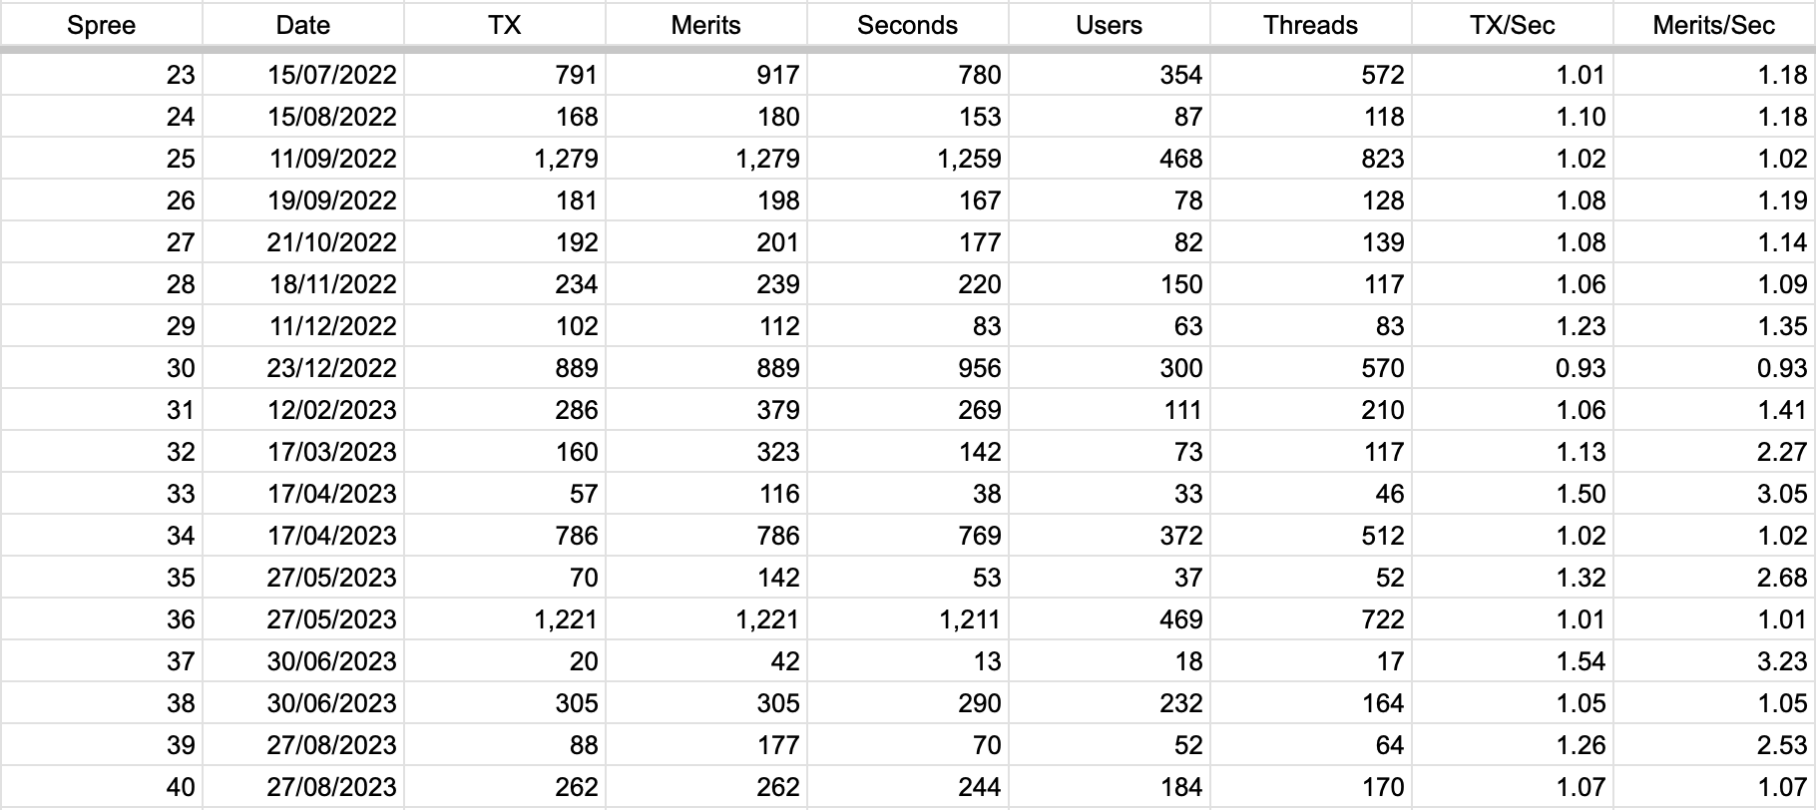Select the Spree cell numbered 40
This screenshot has width=1816, height=810.
pos(101,787)
